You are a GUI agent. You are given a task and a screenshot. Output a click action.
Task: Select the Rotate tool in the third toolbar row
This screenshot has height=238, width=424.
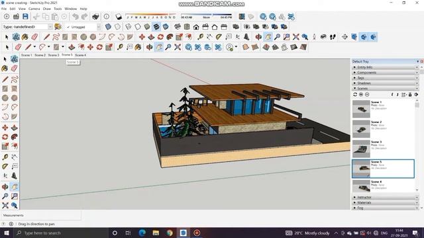pos(160,37)
